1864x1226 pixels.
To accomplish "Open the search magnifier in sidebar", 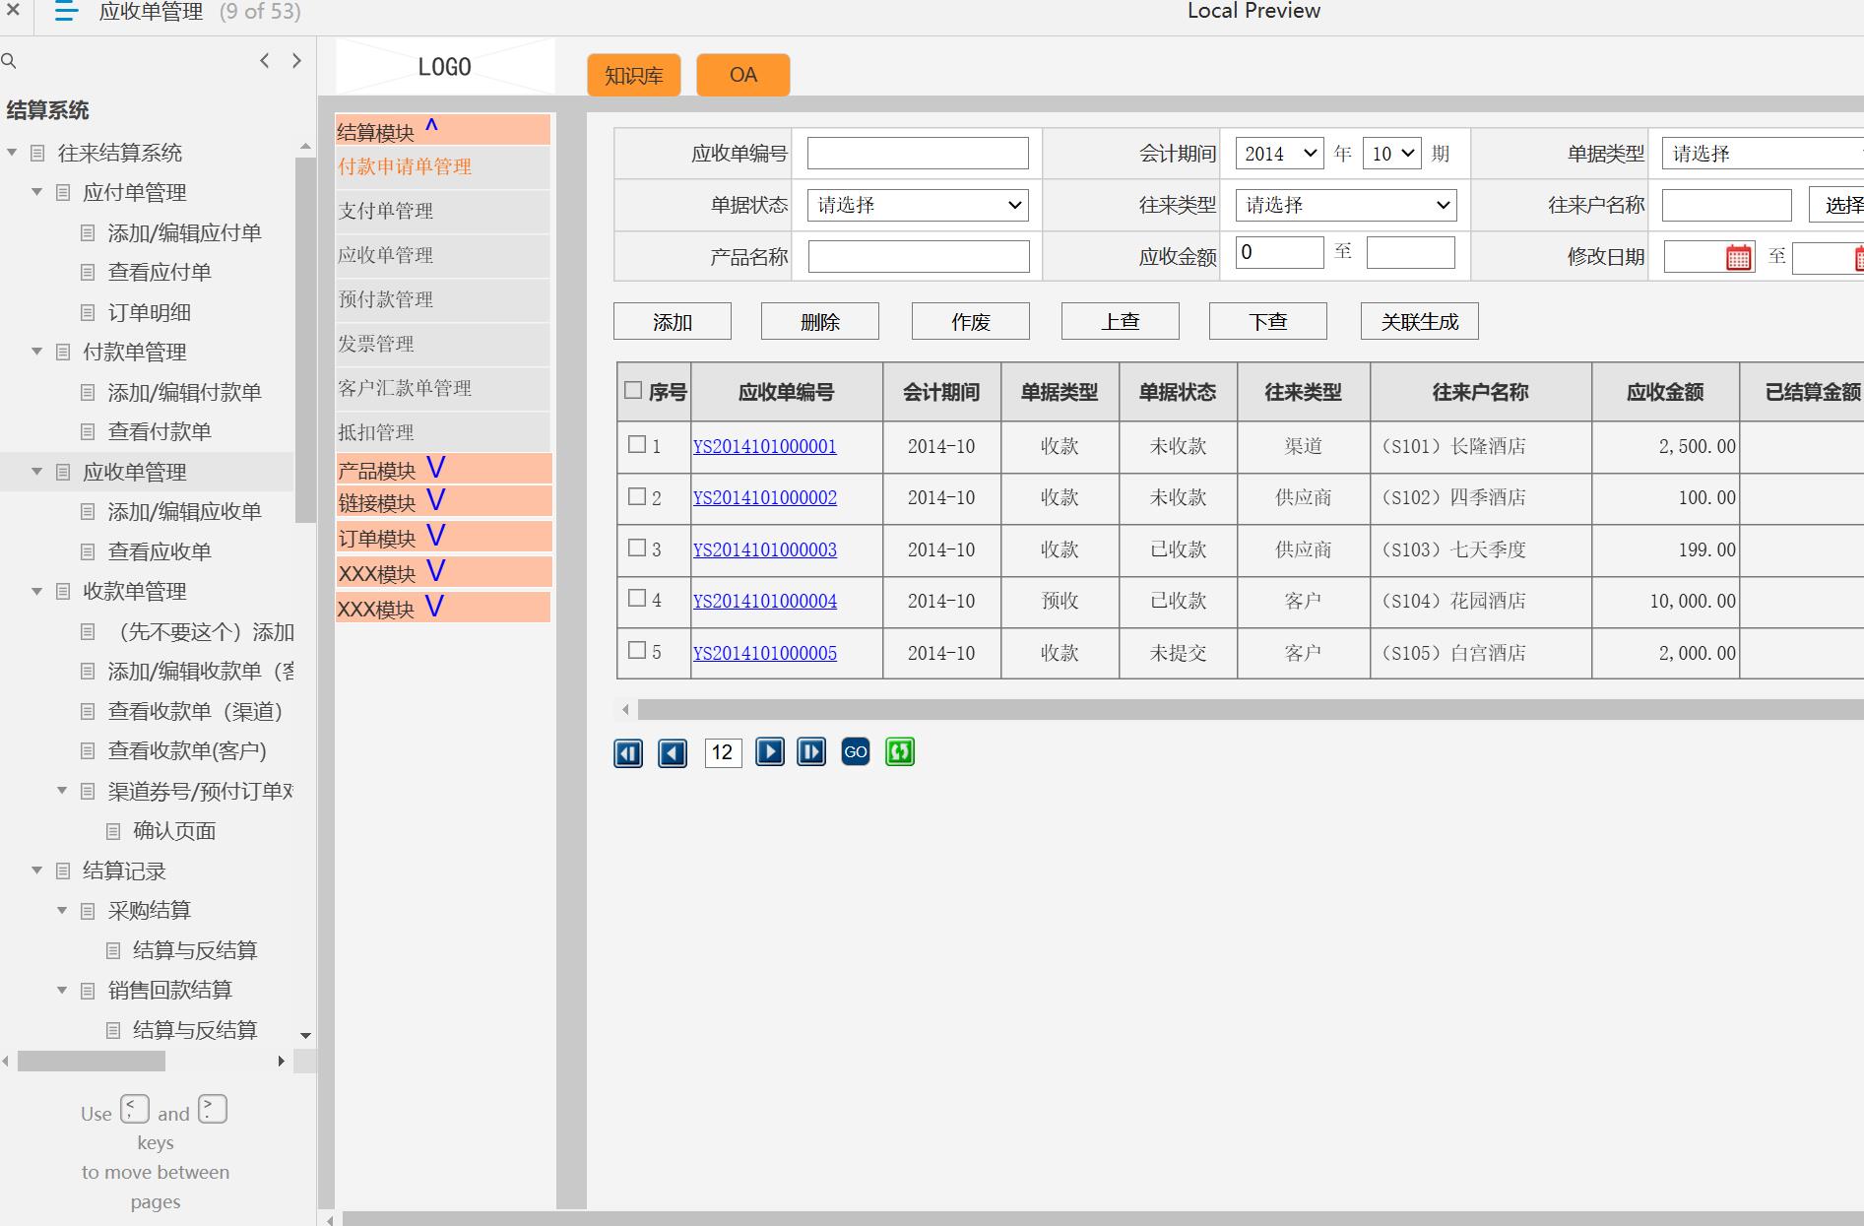I will point(9,61).
